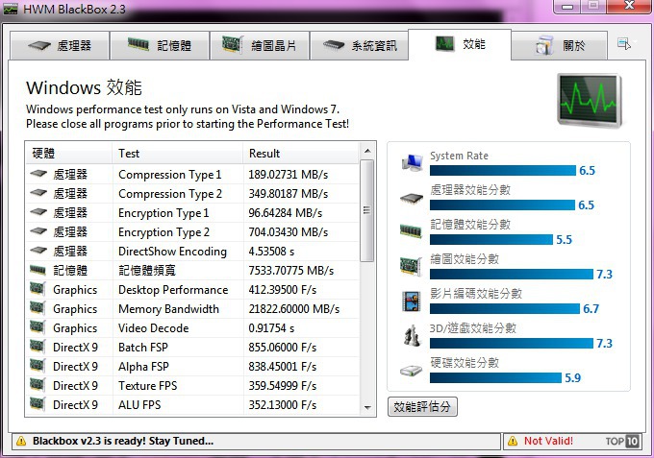Image resolution: width=654 pixels, height=458 pixels.
Task: Open the 記憶體 tab
Action: pos(160,45)
